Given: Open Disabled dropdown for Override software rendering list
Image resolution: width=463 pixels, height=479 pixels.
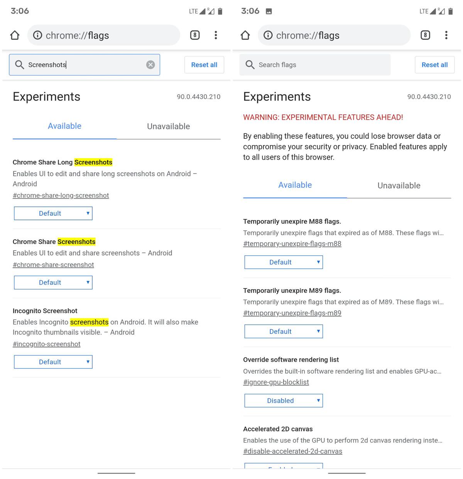Looking at the screenshot, I should 284,401.
